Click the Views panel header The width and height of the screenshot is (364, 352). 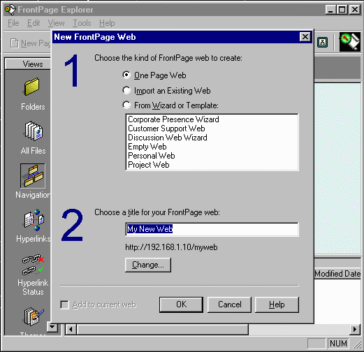click(28, 64)
